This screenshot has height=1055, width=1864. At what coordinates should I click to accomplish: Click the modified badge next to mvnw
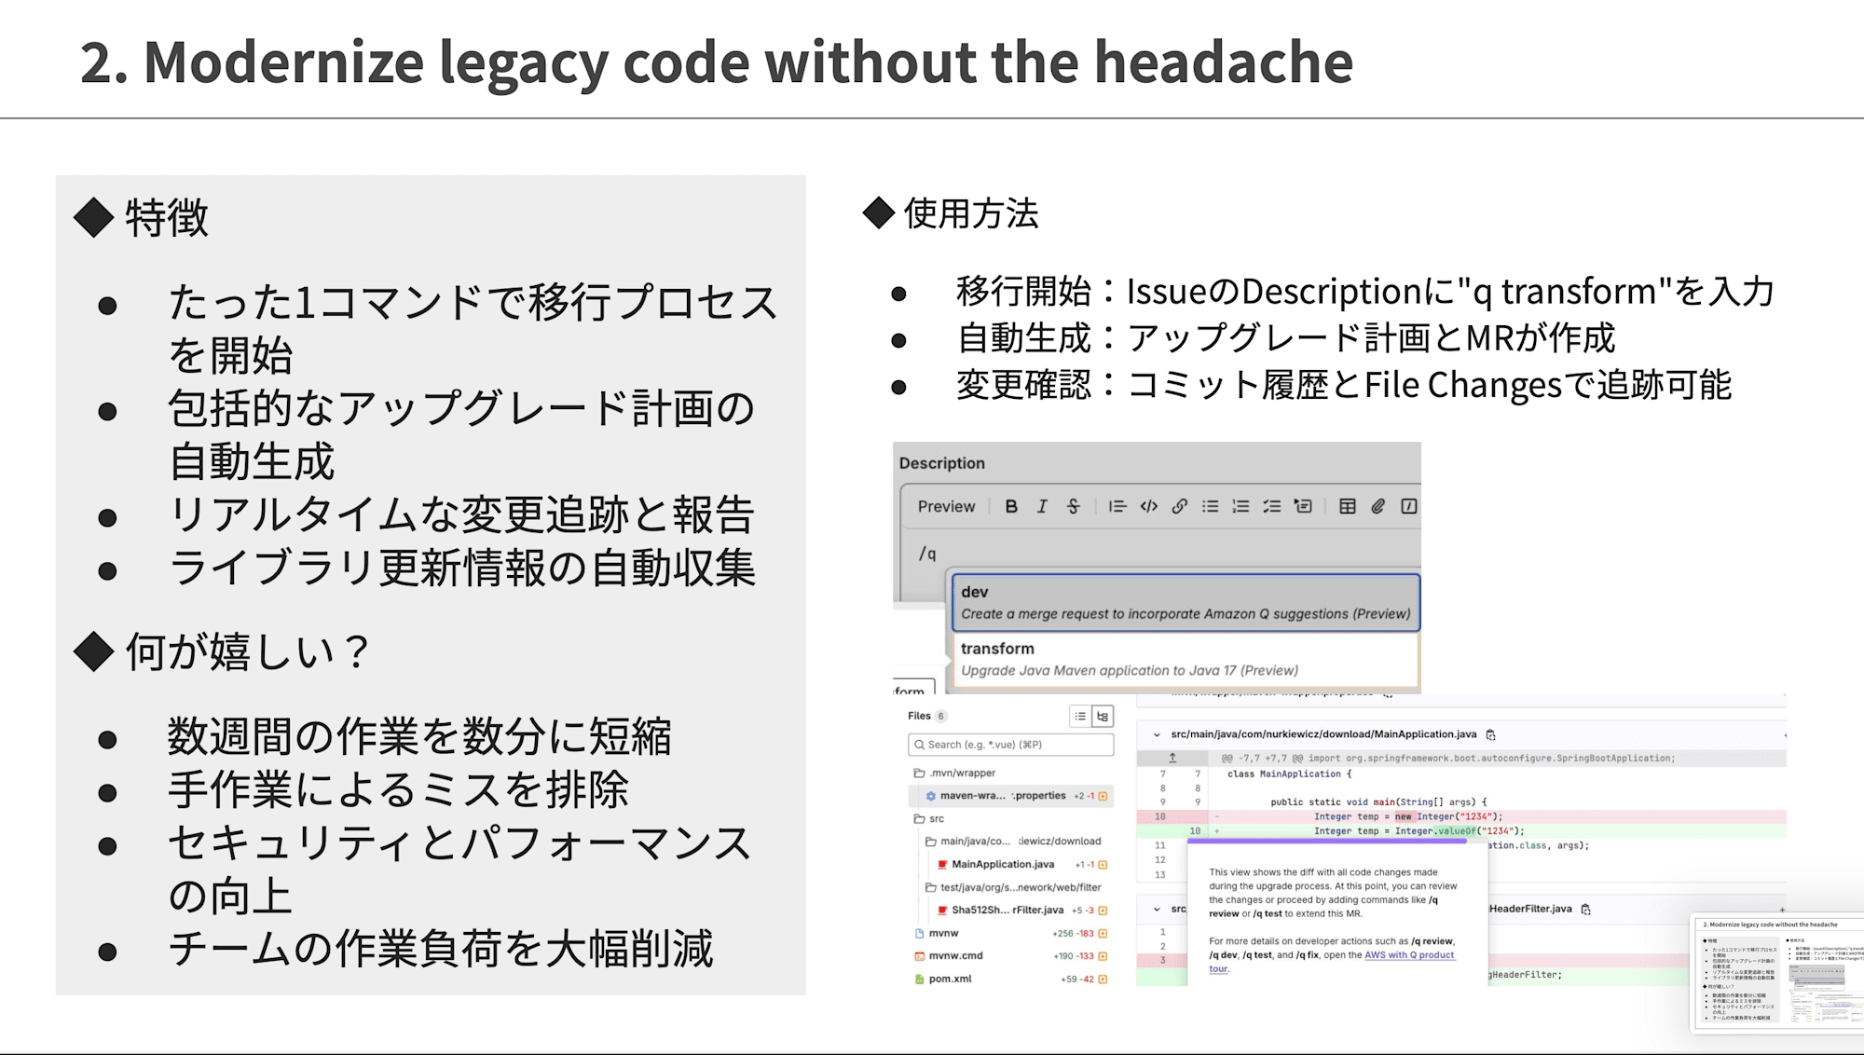[1103, 933]
